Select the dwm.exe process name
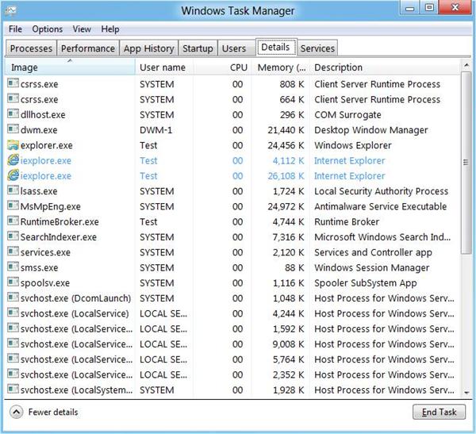This screenshot has height=434, width=476. point(39,130)
